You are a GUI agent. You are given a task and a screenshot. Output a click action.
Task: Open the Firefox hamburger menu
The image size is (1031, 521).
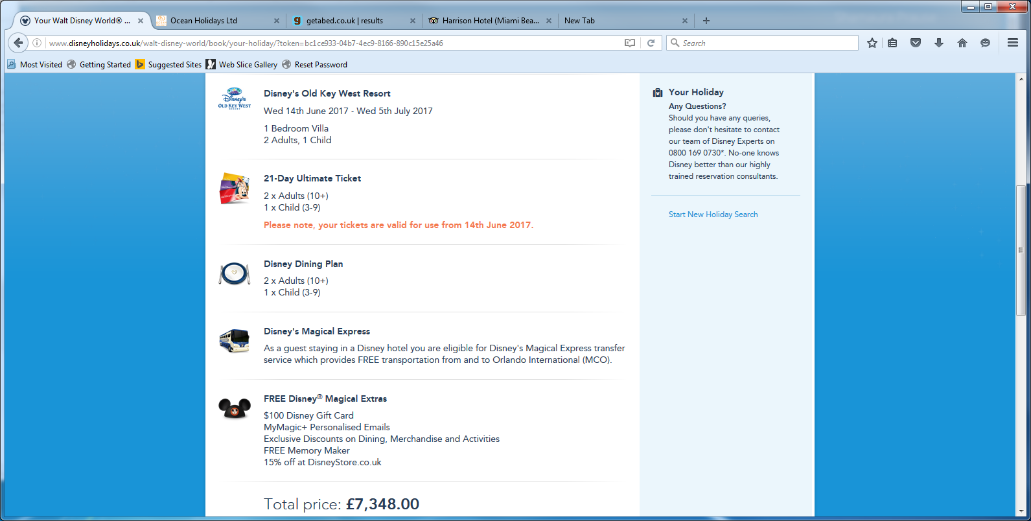(x=1013, y=43)
